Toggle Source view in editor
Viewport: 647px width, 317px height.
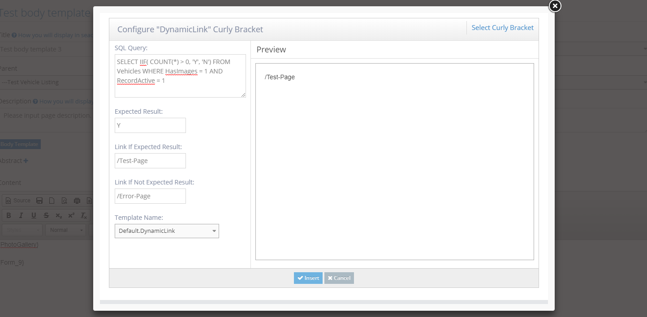[18, 201]
